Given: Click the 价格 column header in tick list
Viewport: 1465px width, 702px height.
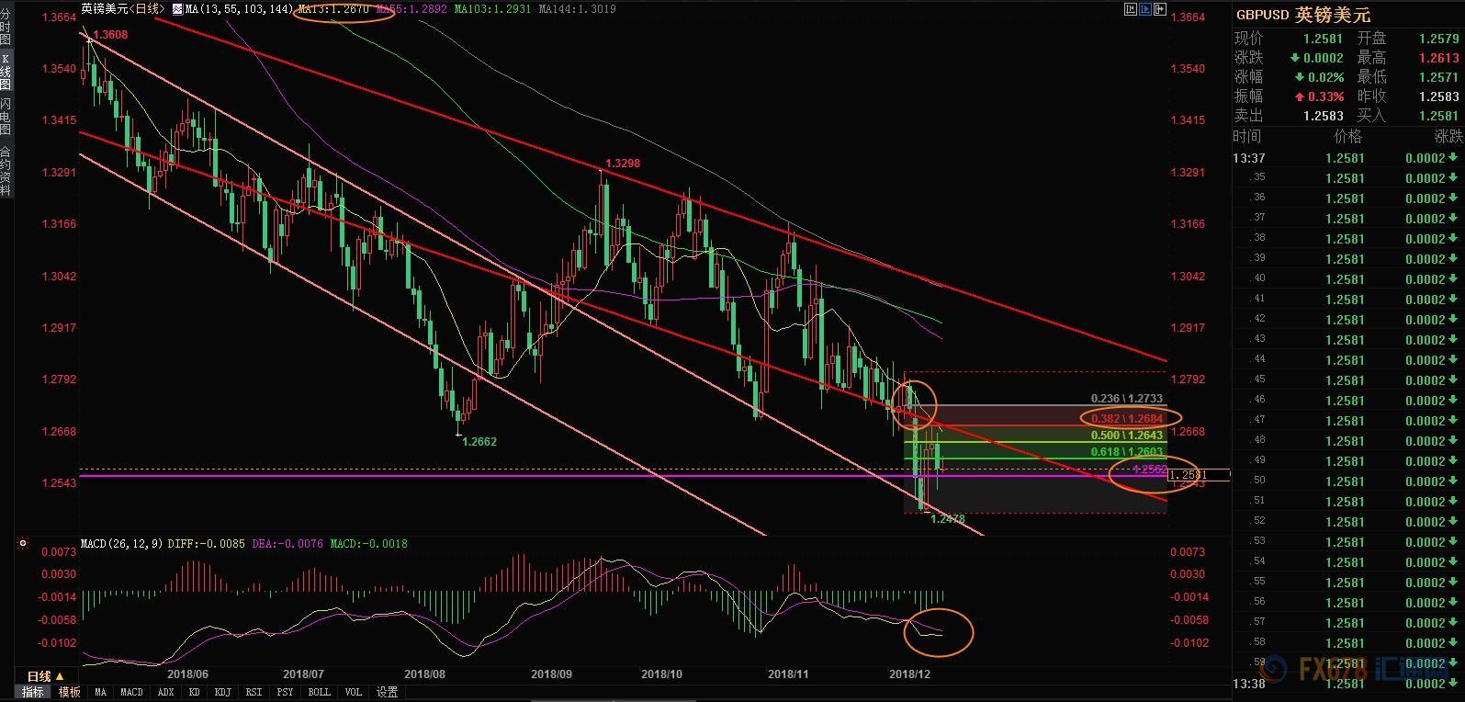Looking at the screenshot, I should click(1347, 136).
